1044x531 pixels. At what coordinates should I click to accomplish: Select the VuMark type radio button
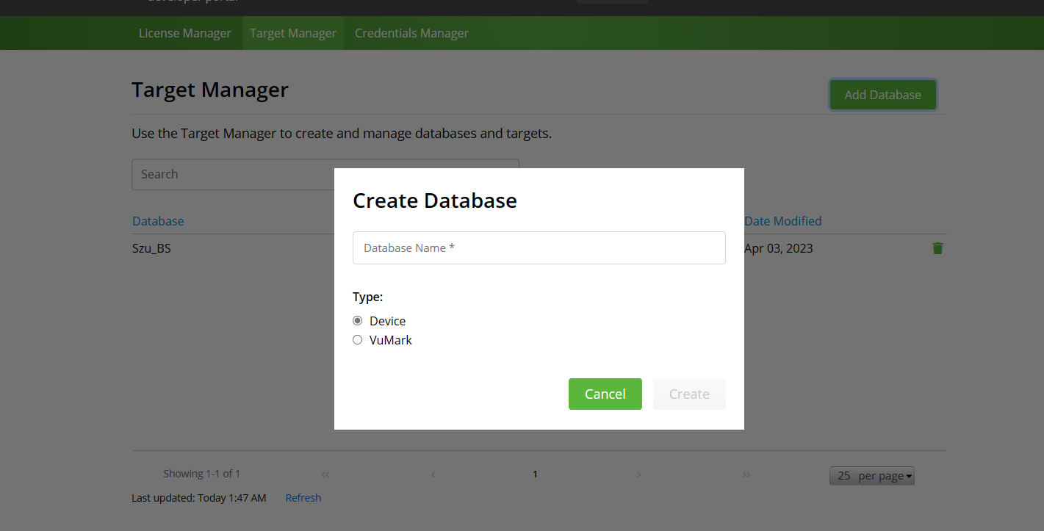coord(358,340)
